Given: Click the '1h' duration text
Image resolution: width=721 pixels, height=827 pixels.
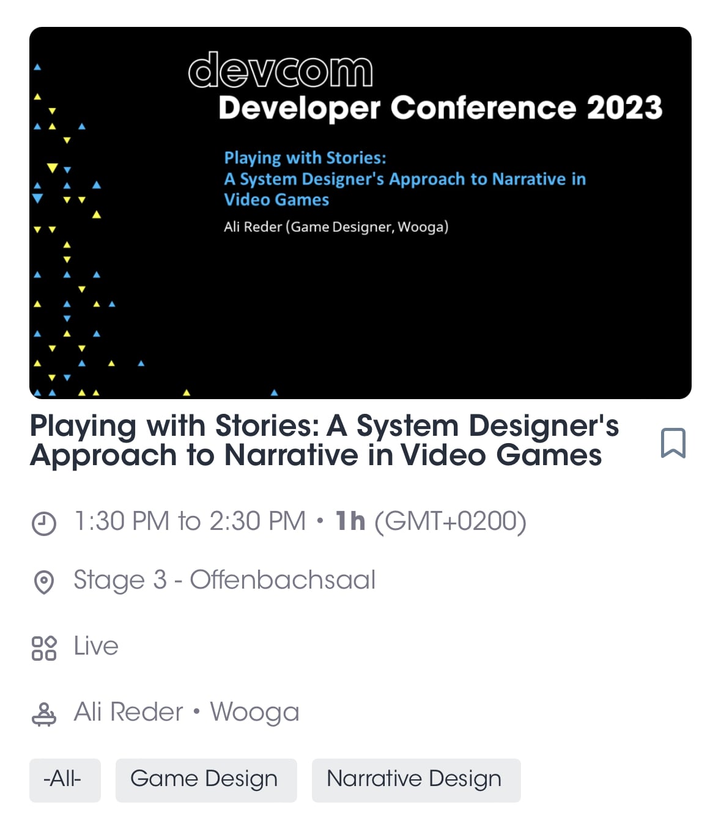Looking at the screenshot, I should [350, 521].
